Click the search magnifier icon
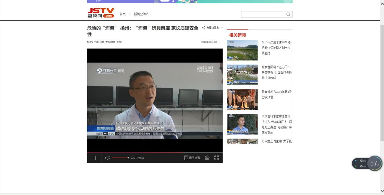The height and width of the screenshot is (195, 384). tap(288, 14)
